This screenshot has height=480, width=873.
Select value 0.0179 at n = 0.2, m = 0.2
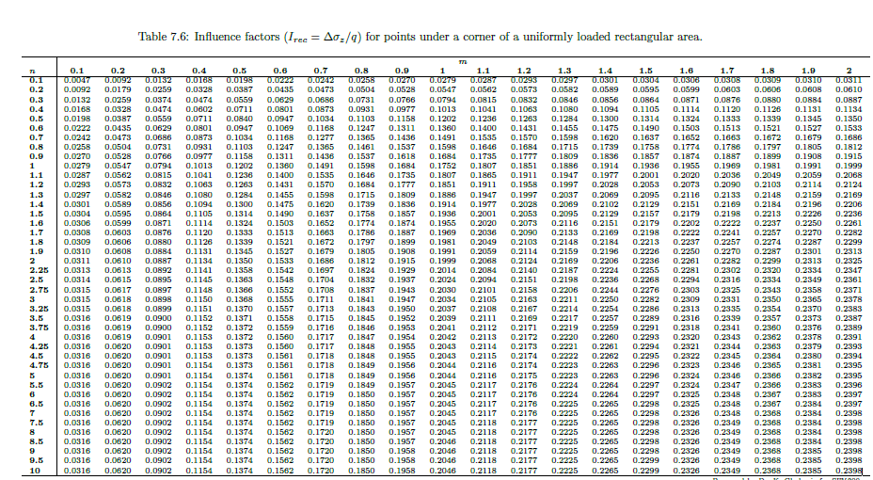coord(118,89)
